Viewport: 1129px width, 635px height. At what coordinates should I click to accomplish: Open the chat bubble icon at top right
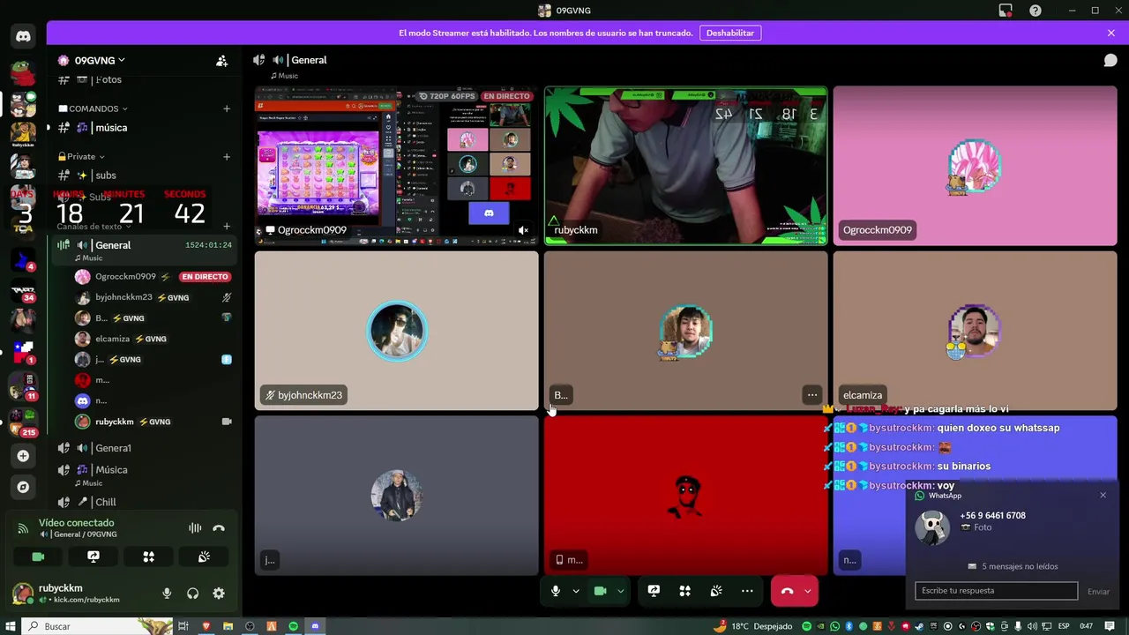(x=1110, y=60)
